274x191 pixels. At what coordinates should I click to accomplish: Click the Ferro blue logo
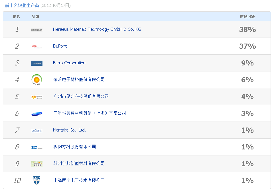pyautogui.click(x=36, y=63)
